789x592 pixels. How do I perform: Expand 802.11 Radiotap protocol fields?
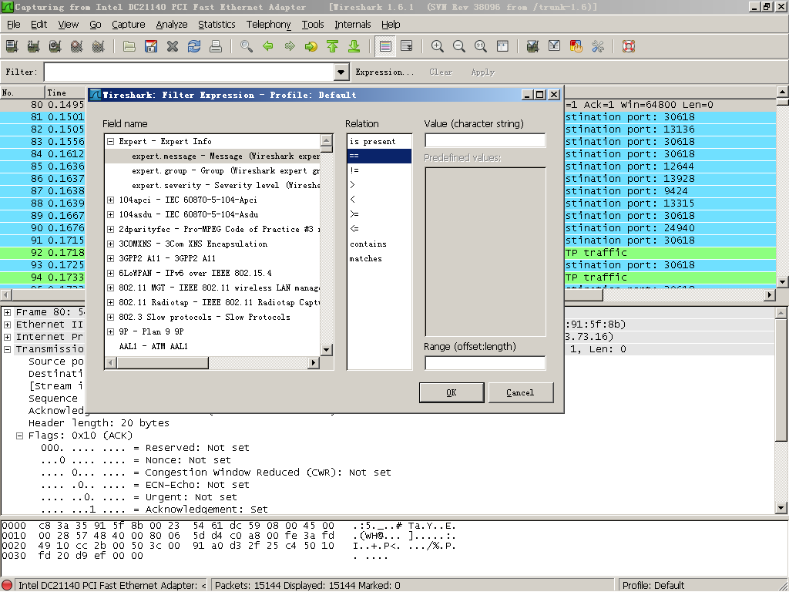(111, 302)
